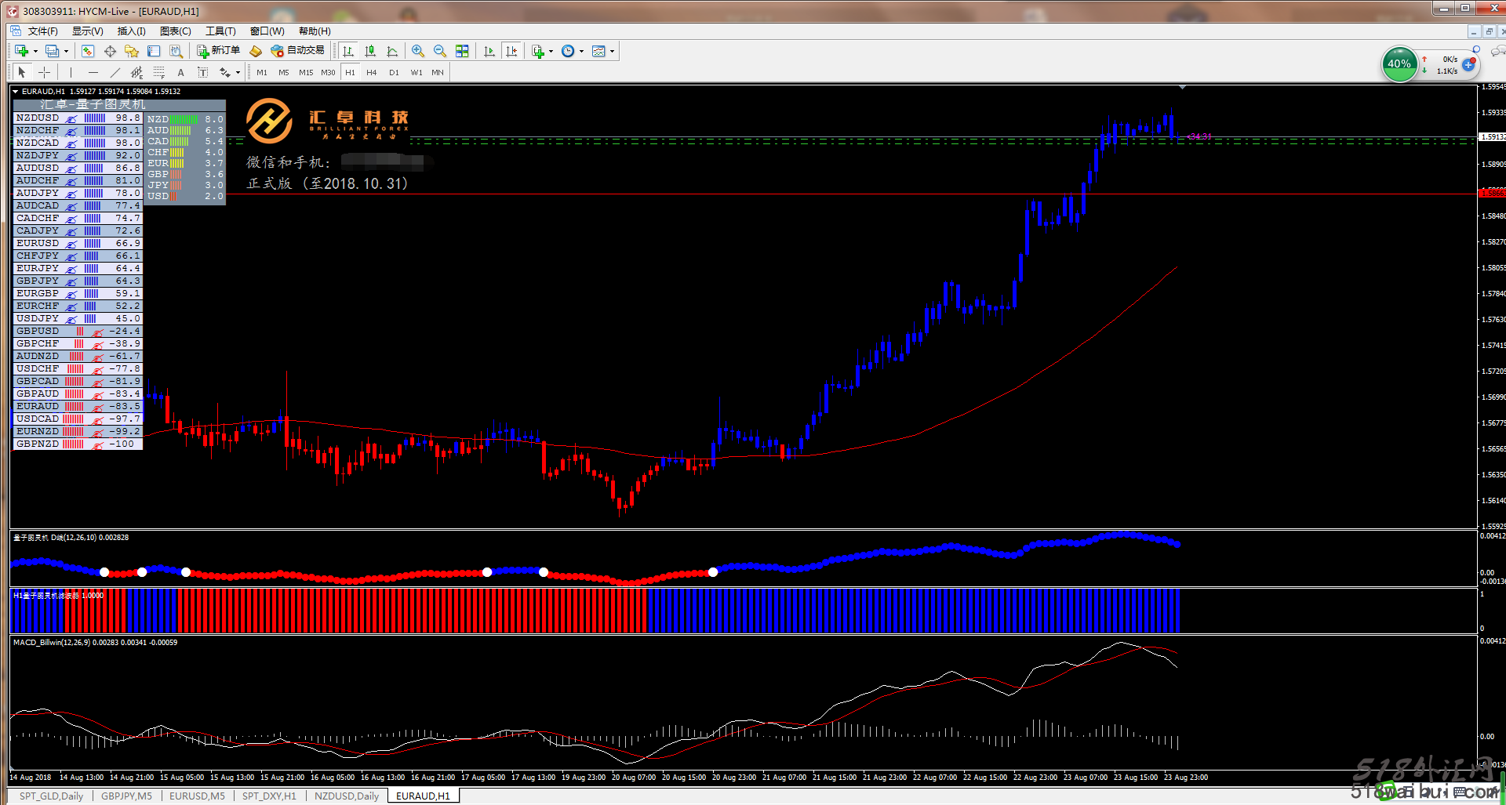The image size is (1506, 805).
Task: Switch chart to candlestick mode
Action: click(370, 51)
